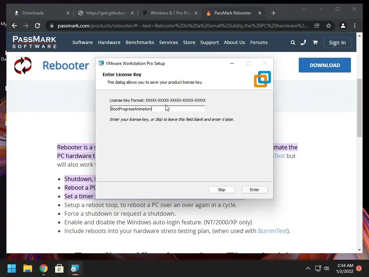Click the VMware logo in setup dialog
This screenshot has height=277, width=369.
pyautogui.click(x=262, y=79)
